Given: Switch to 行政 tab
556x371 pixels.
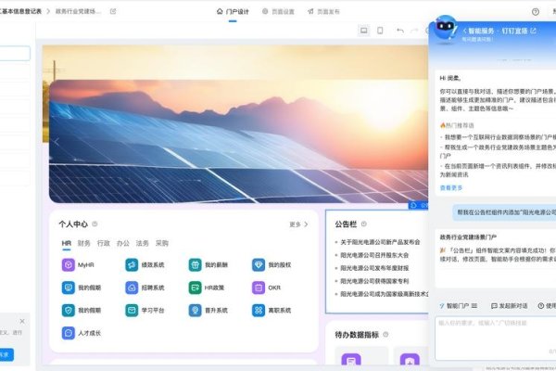Looking at the screenshot, I should (x=104, y=244).
